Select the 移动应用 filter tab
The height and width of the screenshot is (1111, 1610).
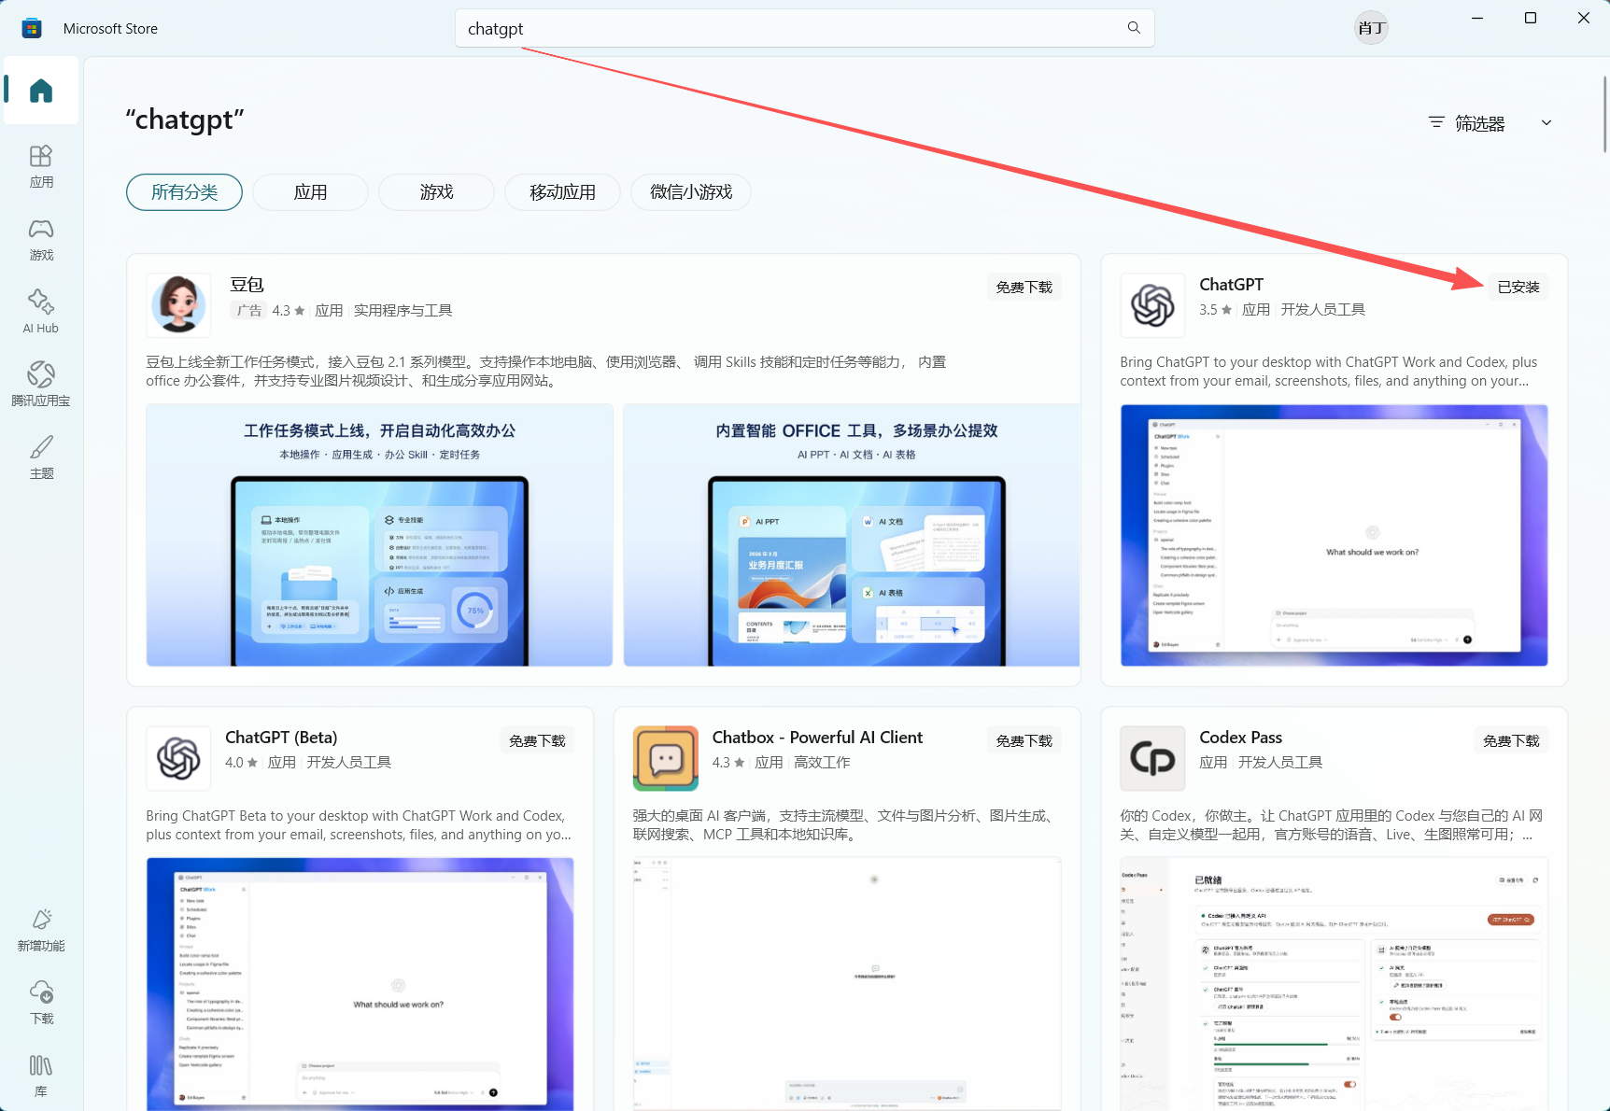click(x=562, y=192)
